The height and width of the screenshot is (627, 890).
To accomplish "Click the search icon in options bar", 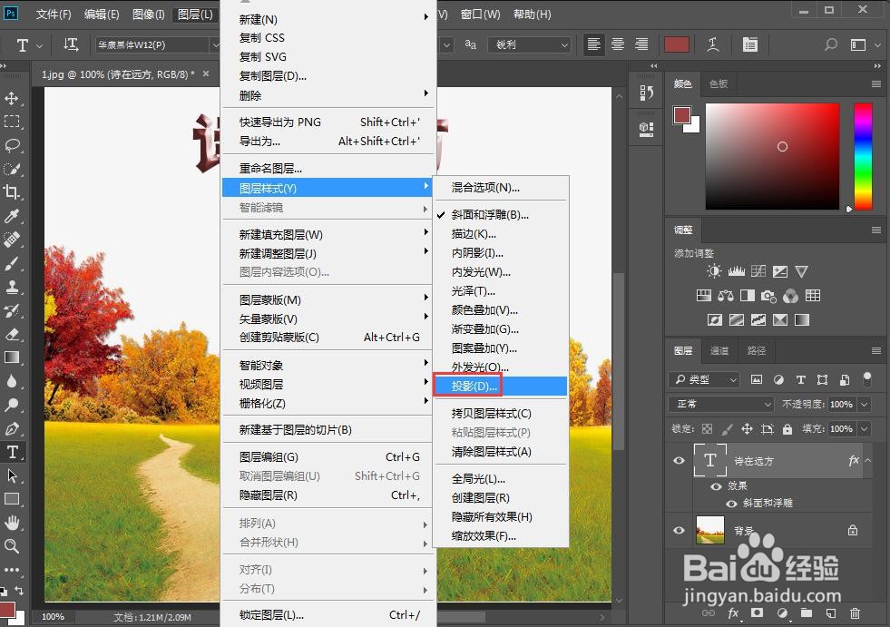I will 831,44.
